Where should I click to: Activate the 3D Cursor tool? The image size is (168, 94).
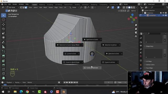click(x=3, y=20)
